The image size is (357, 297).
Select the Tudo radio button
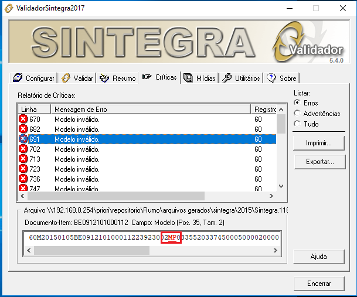point(297,124)
